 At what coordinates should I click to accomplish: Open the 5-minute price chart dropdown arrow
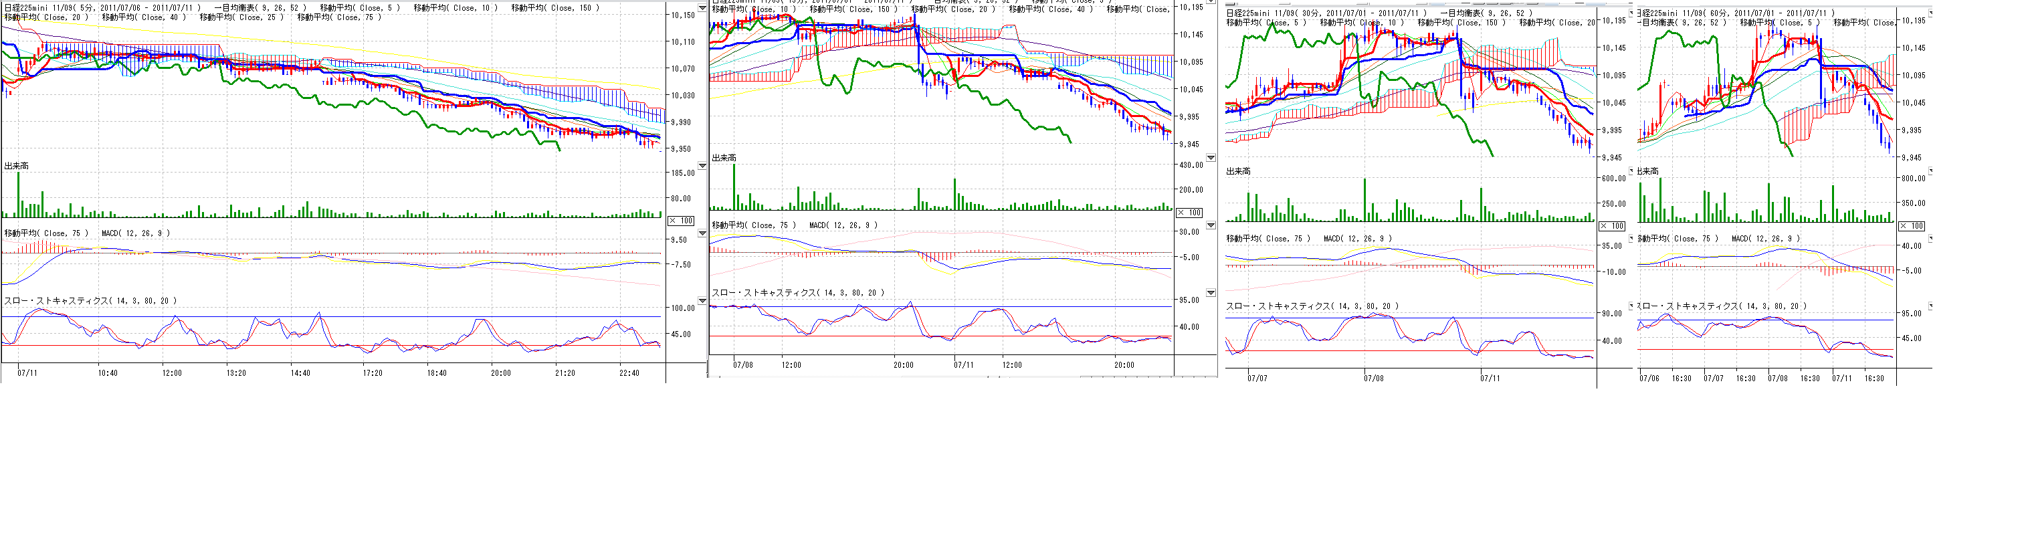[702, 8]
